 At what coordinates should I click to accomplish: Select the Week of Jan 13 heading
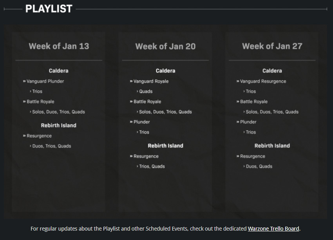(59, 46)
